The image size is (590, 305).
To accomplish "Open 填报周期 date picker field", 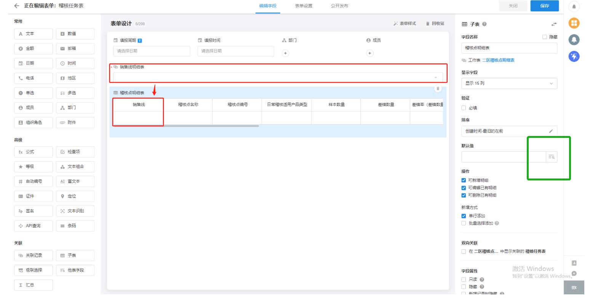I will pyautogui.click(x=151, y=51).
